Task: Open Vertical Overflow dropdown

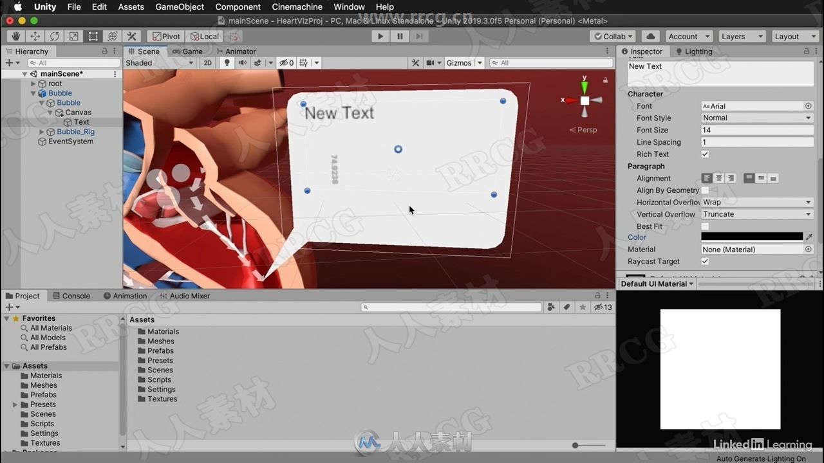Action: [757, 214]
